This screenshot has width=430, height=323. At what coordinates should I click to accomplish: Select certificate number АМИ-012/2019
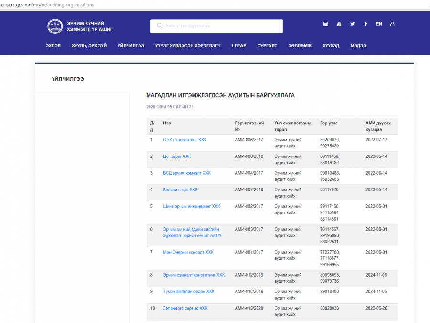249,275
